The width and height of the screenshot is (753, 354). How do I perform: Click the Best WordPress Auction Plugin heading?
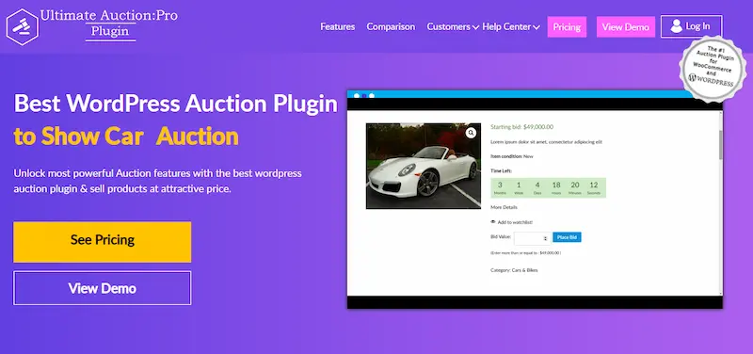(x=176, y=104)
